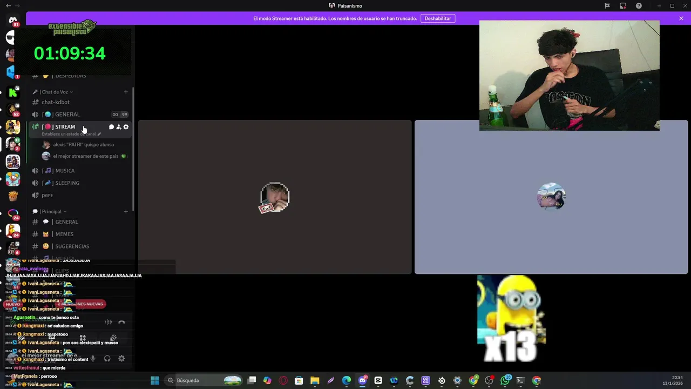This screenshot has width=691, height=389.
Task: Focus the left participant video tile
Action: pos(275,197)
